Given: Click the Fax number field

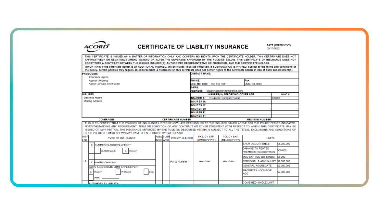Looking at the screenshot, I should [x=271, y=82].
